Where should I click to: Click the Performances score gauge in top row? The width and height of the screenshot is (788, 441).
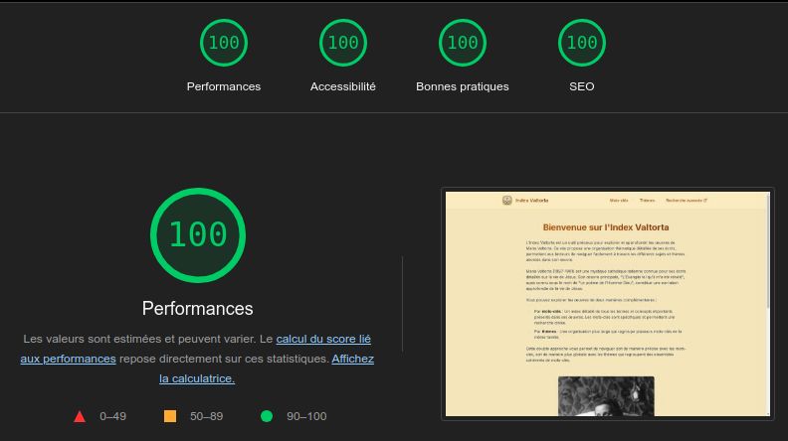click(224, 43)
